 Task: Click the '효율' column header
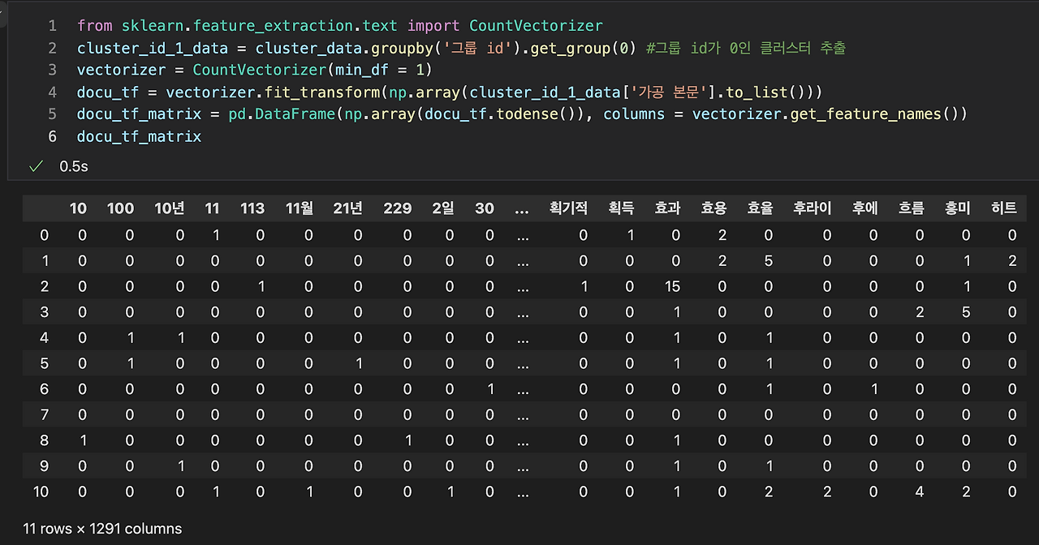[x=761, y=208]
